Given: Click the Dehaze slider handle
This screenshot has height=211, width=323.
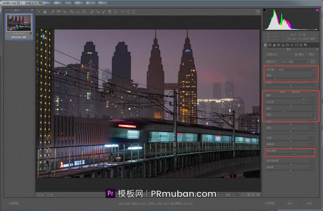Looking at the screenshot, I should [294, 154].
